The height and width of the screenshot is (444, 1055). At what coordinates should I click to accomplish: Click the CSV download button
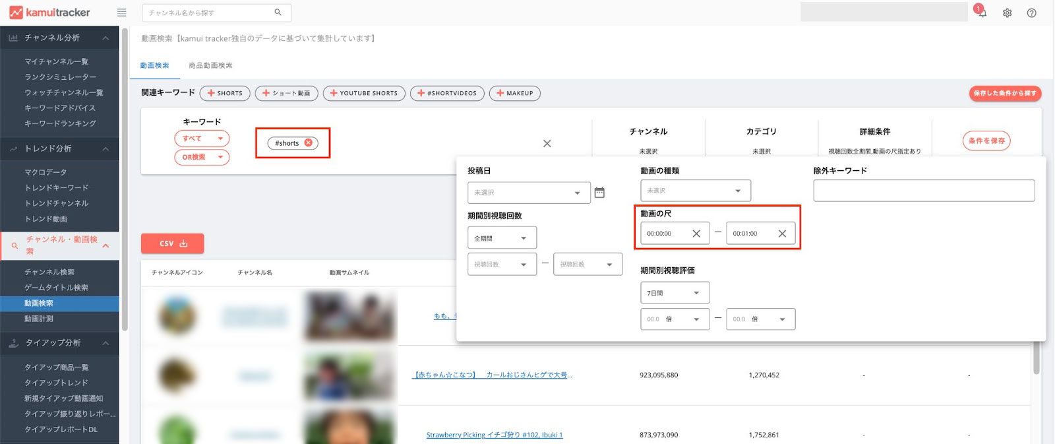click(x=172, y=243)
